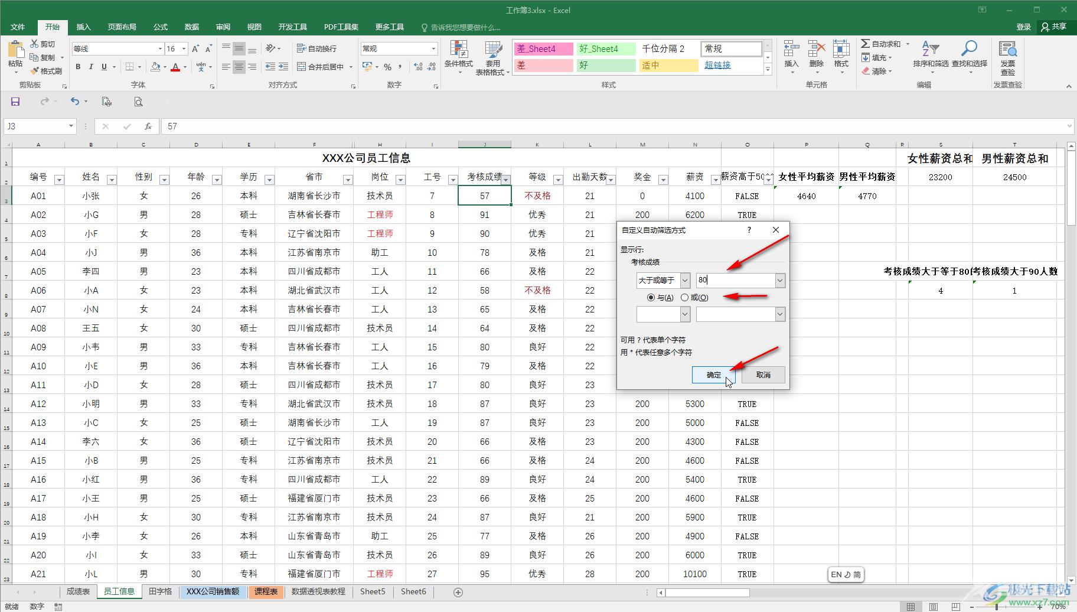Image resolution: width=1077 pixels, height=612 pixels.
Task: Click Merge and Center icon
Action: 301,67
